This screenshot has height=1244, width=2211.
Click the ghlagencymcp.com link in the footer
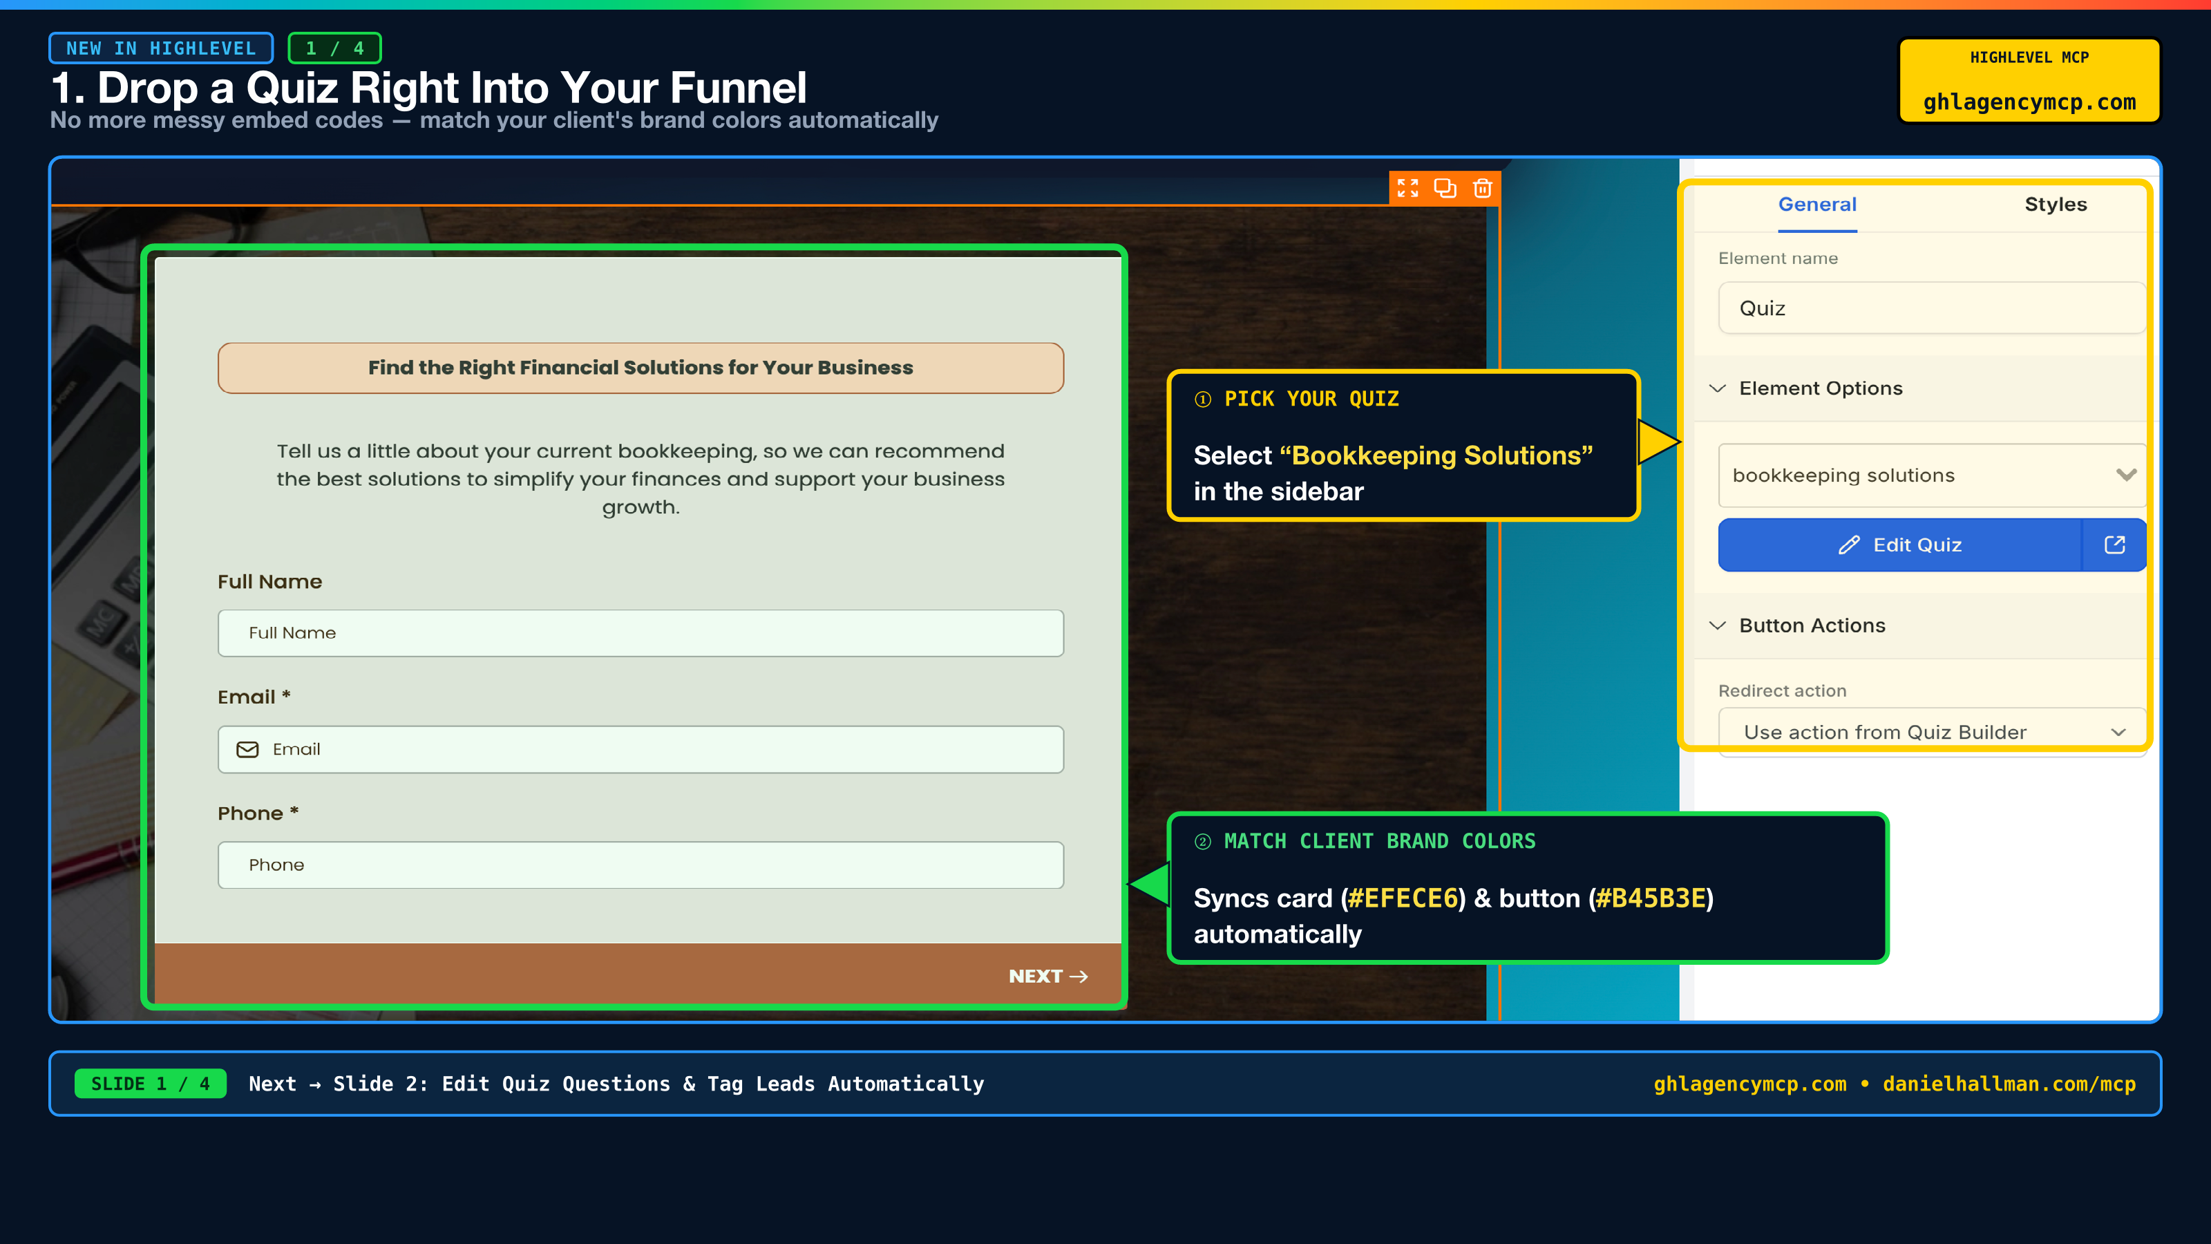1749,1084
